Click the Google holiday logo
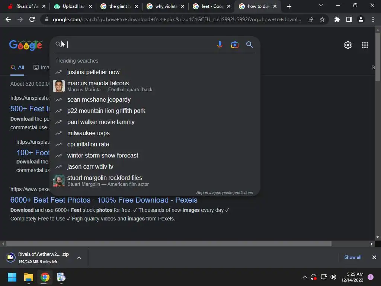 click(26, 45)
